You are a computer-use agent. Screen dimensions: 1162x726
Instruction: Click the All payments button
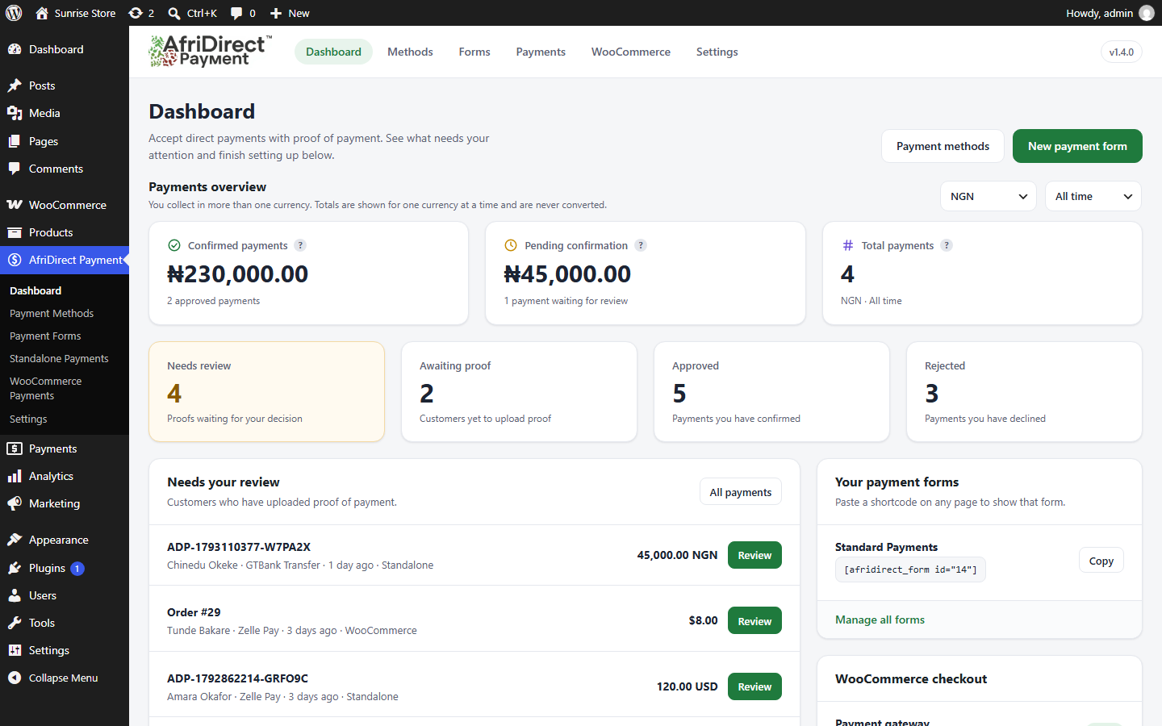pyautogui.click(x=741, y=492)
